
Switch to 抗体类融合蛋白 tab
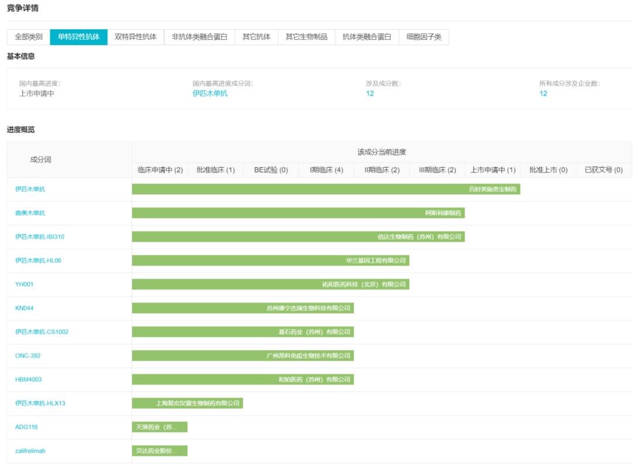coord(367,37)
